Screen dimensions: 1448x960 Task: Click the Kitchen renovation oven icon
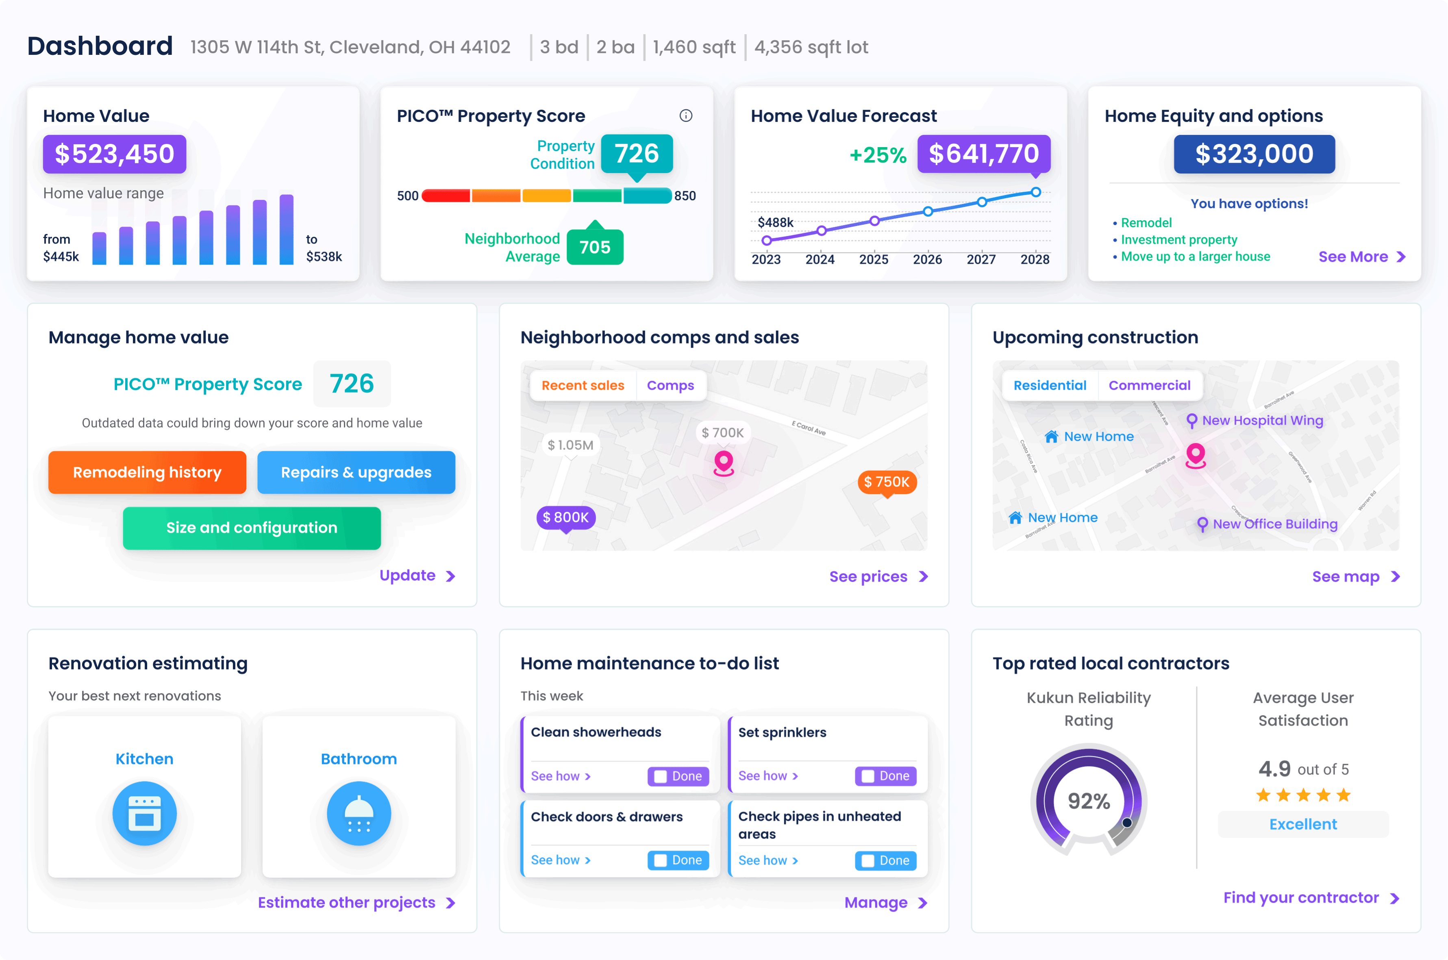144,813
